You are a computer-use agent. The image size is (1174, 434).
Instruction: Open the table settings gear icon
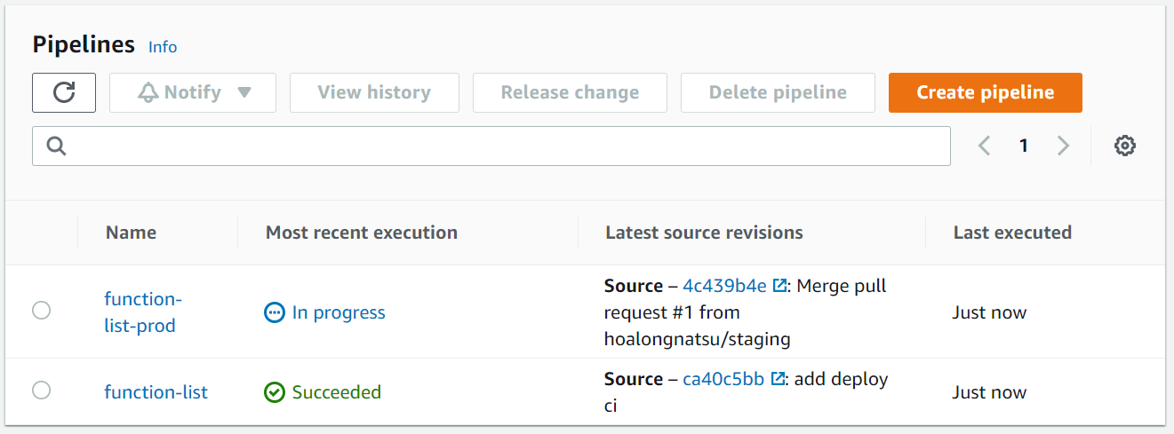tap(1125, 146)
